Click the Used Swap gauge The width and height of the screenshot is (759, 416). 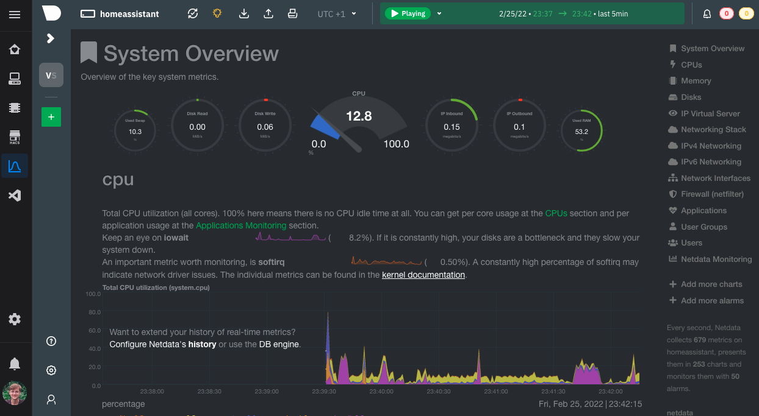[135, 130]
